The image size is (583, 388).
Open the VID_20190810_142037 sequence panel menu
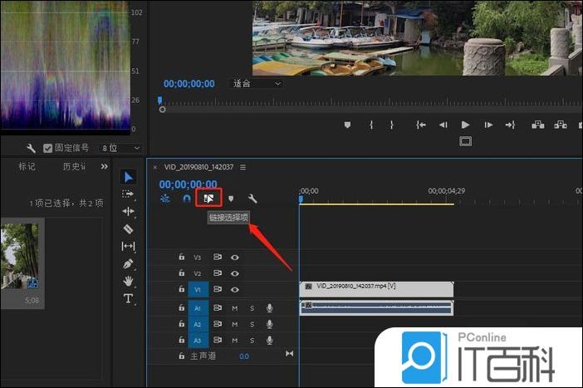[x=243, y=167]
